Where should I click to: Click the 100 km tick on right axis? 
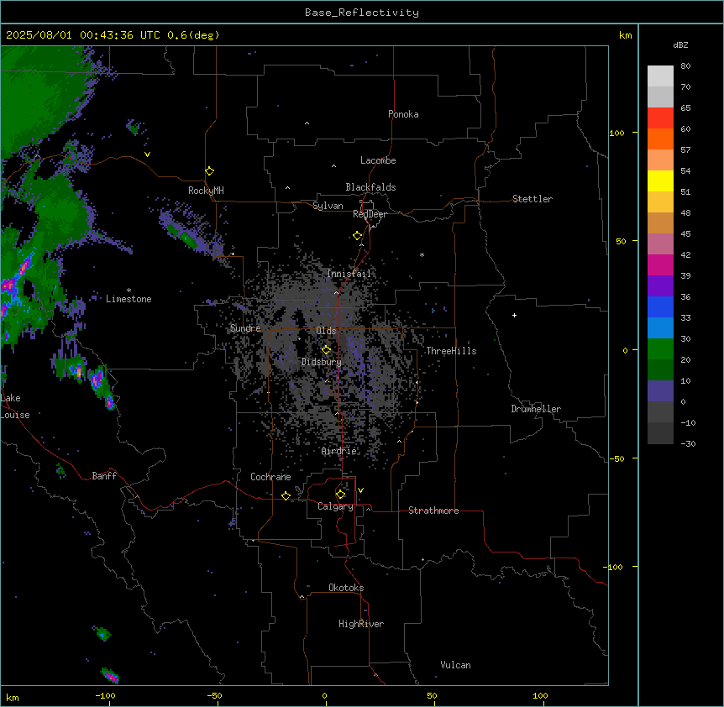tap(616, 133)
